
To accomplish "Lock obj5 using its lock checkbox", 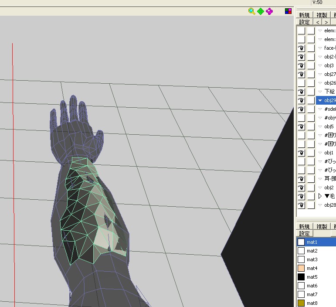I will pyautogui.click(x=311, y=126).
